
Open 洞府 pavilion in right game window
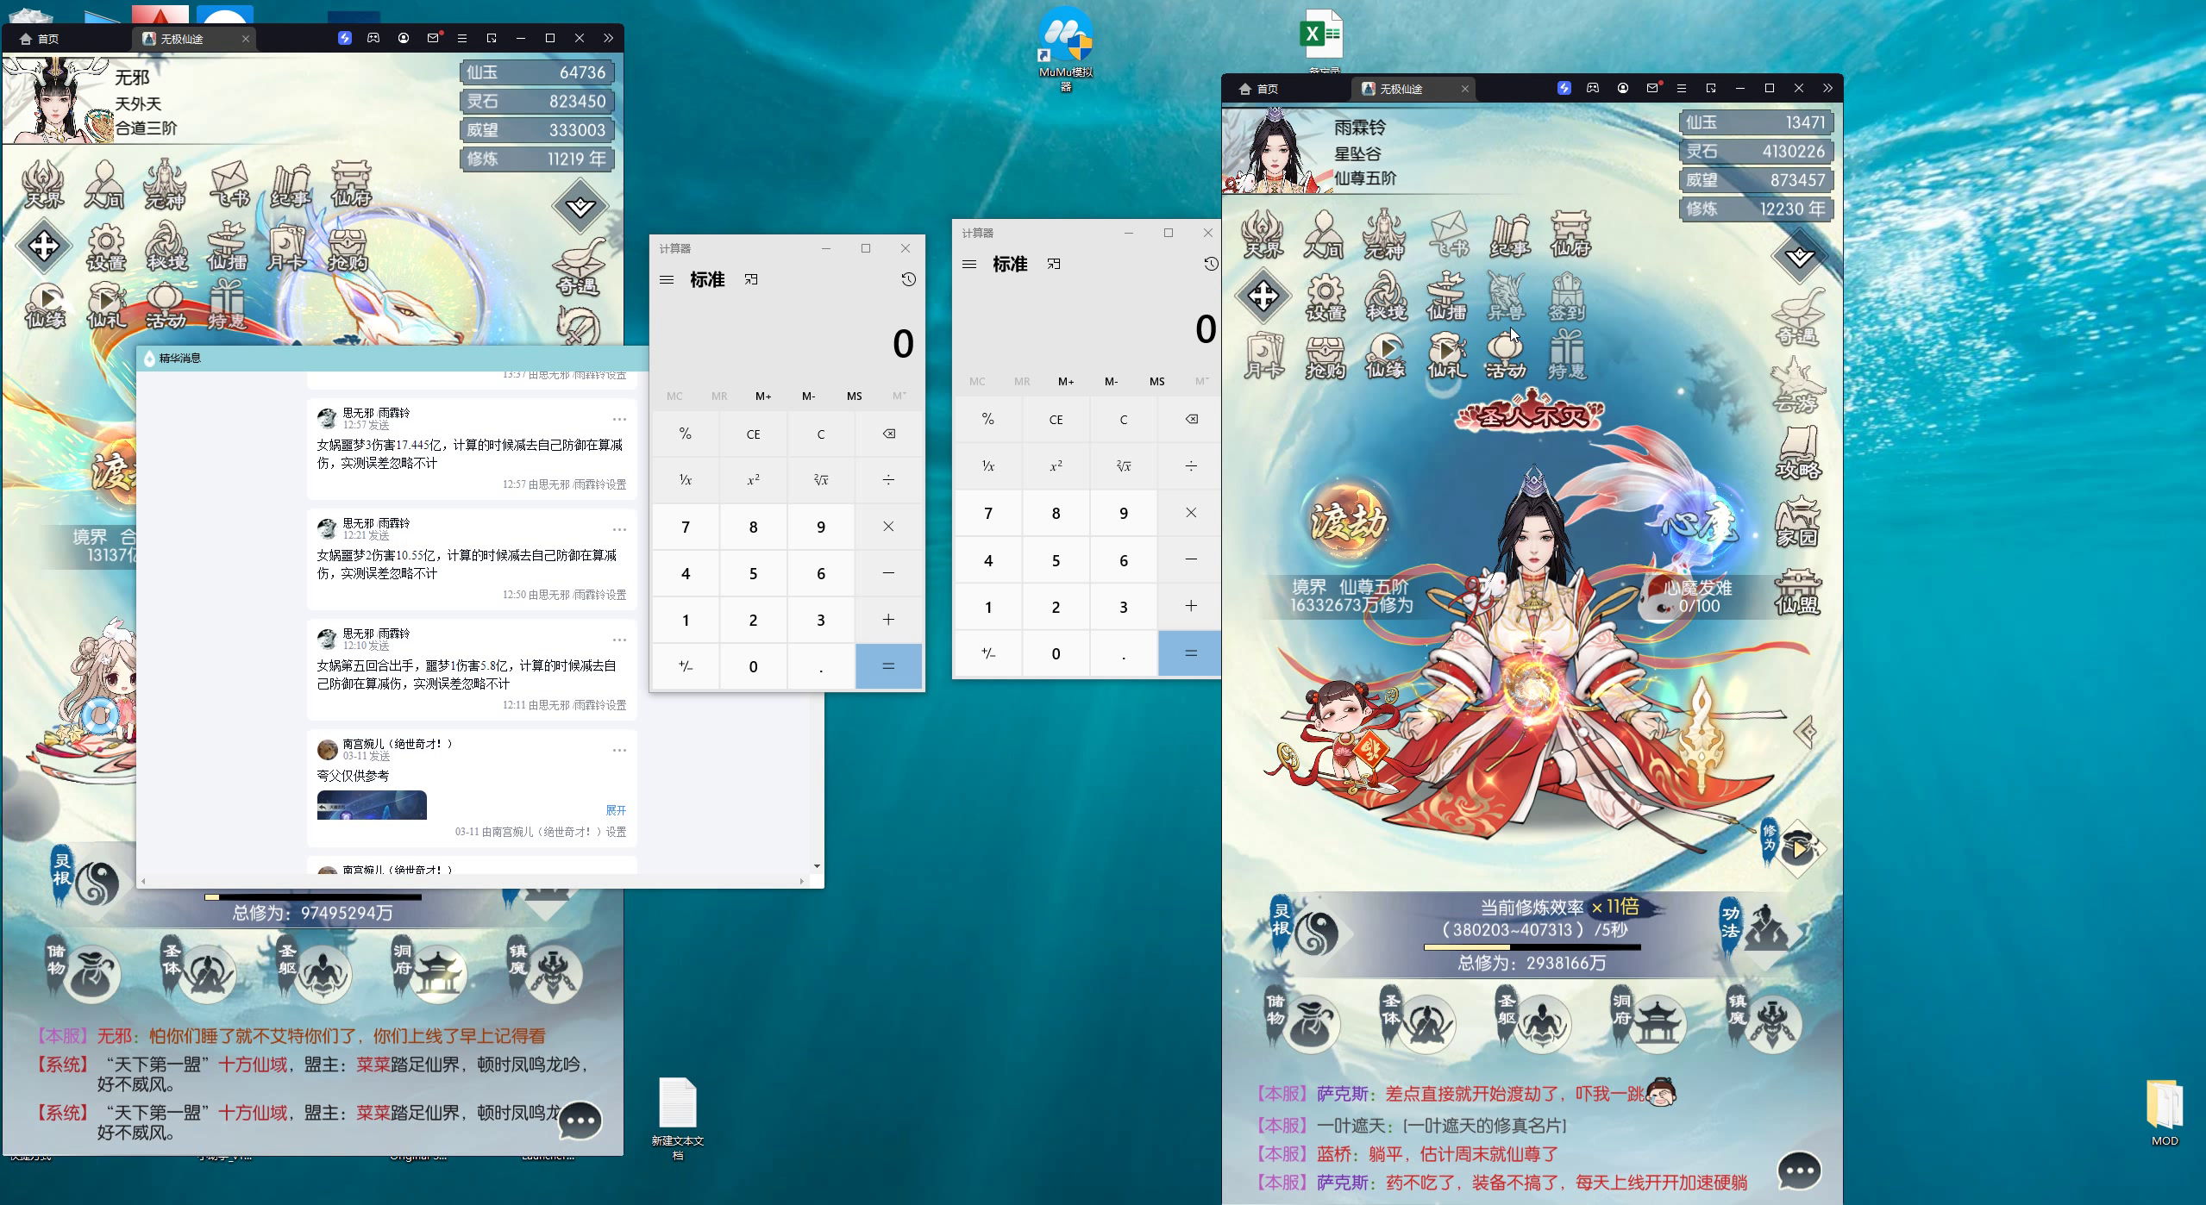click(1648, 1022)
